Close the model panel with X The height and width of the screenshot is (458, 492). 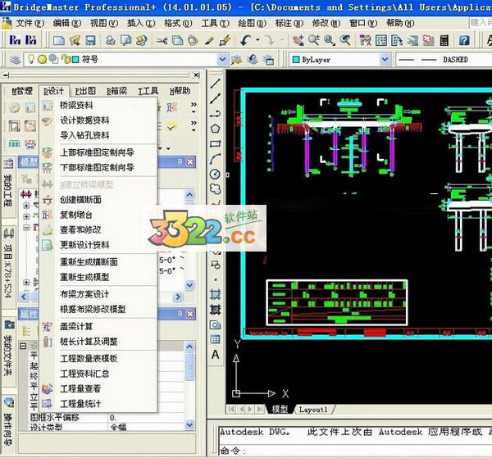[x=190, y=162]
